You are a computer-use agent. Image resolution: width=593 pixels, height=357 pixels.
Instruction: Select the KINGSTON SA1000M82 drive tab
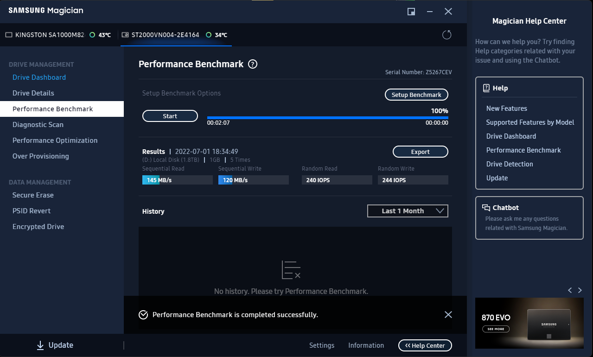[x=45, y=35]
